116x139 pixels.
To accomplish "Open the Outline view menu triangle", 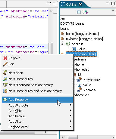I will (113, 10).
